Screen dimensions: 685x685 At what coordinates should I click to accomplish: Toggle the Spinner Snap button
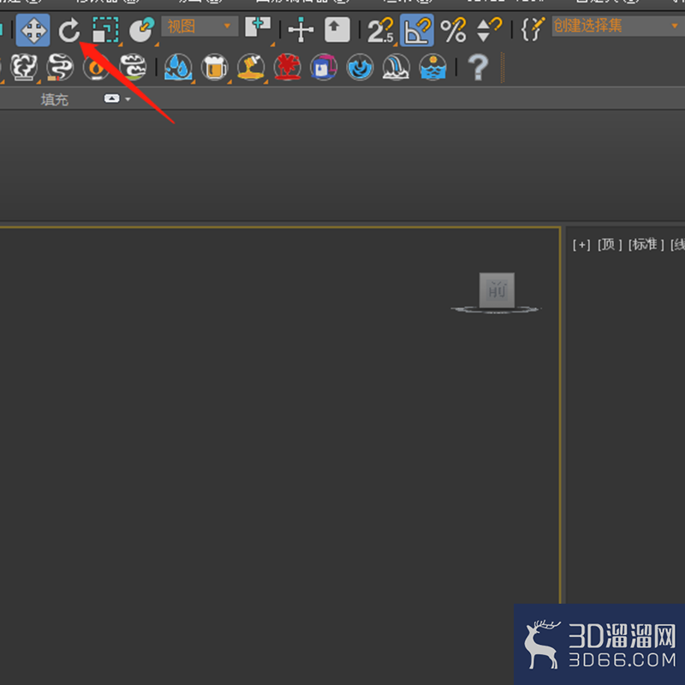coord(489,30)
